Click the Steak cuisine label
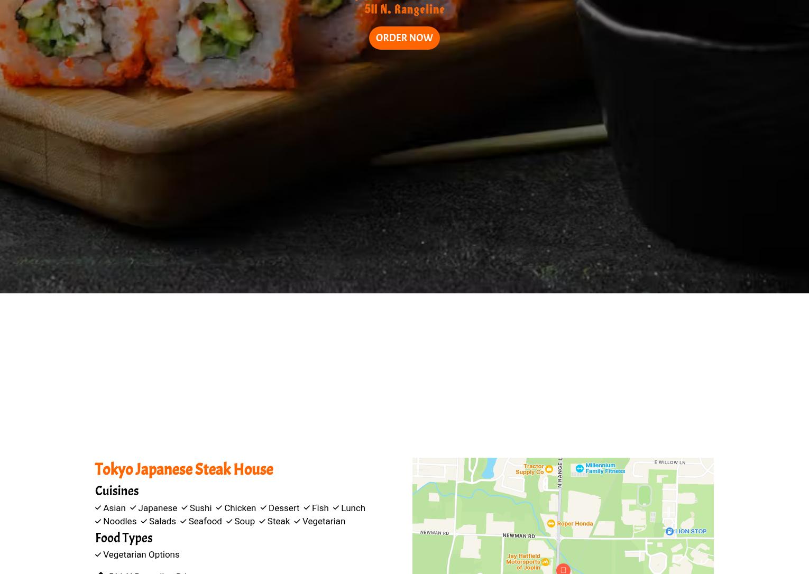Screen dimensions: 809x574 [x=278, y=521]
